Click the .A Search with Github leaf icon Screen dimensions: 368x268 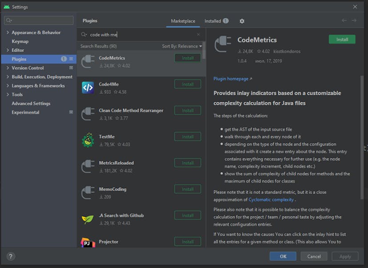pos(88,219)
